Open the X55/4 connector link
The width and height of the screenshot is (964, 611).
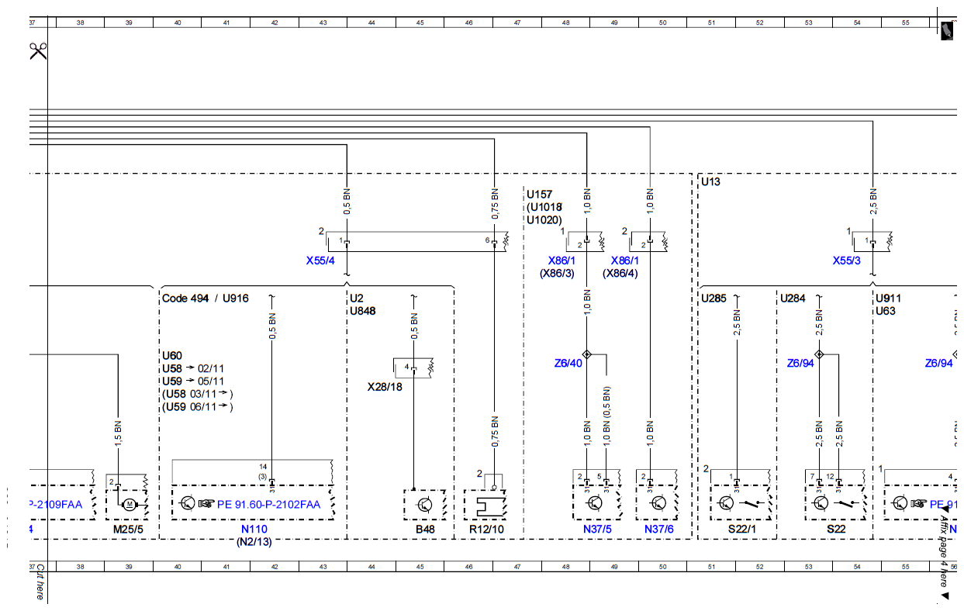point(320,261)
